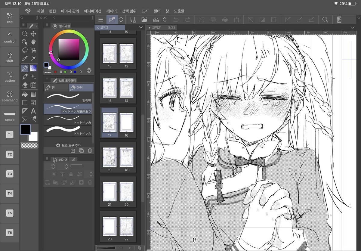361x251 pixels.
Task: Select the Fill bucket tool
Action: tap(25, 94)
